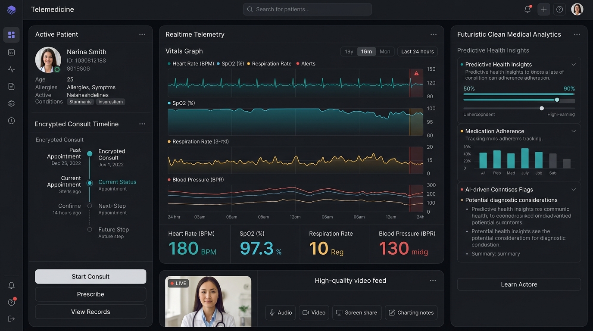Image resolution: width=593 pixels, height=331 pixels.
Task: Select the Mon time range tab
Action: click(385, 52)
